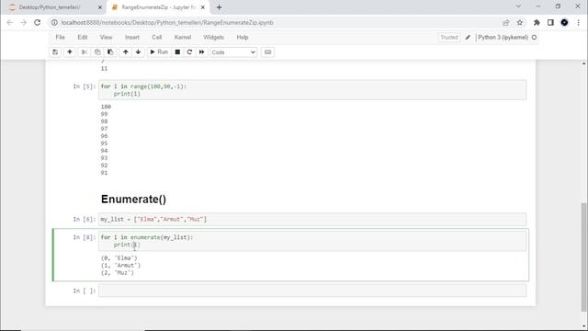588x331 pixels.
Task: Open the Help menu
Action: (x=243, y=37)
